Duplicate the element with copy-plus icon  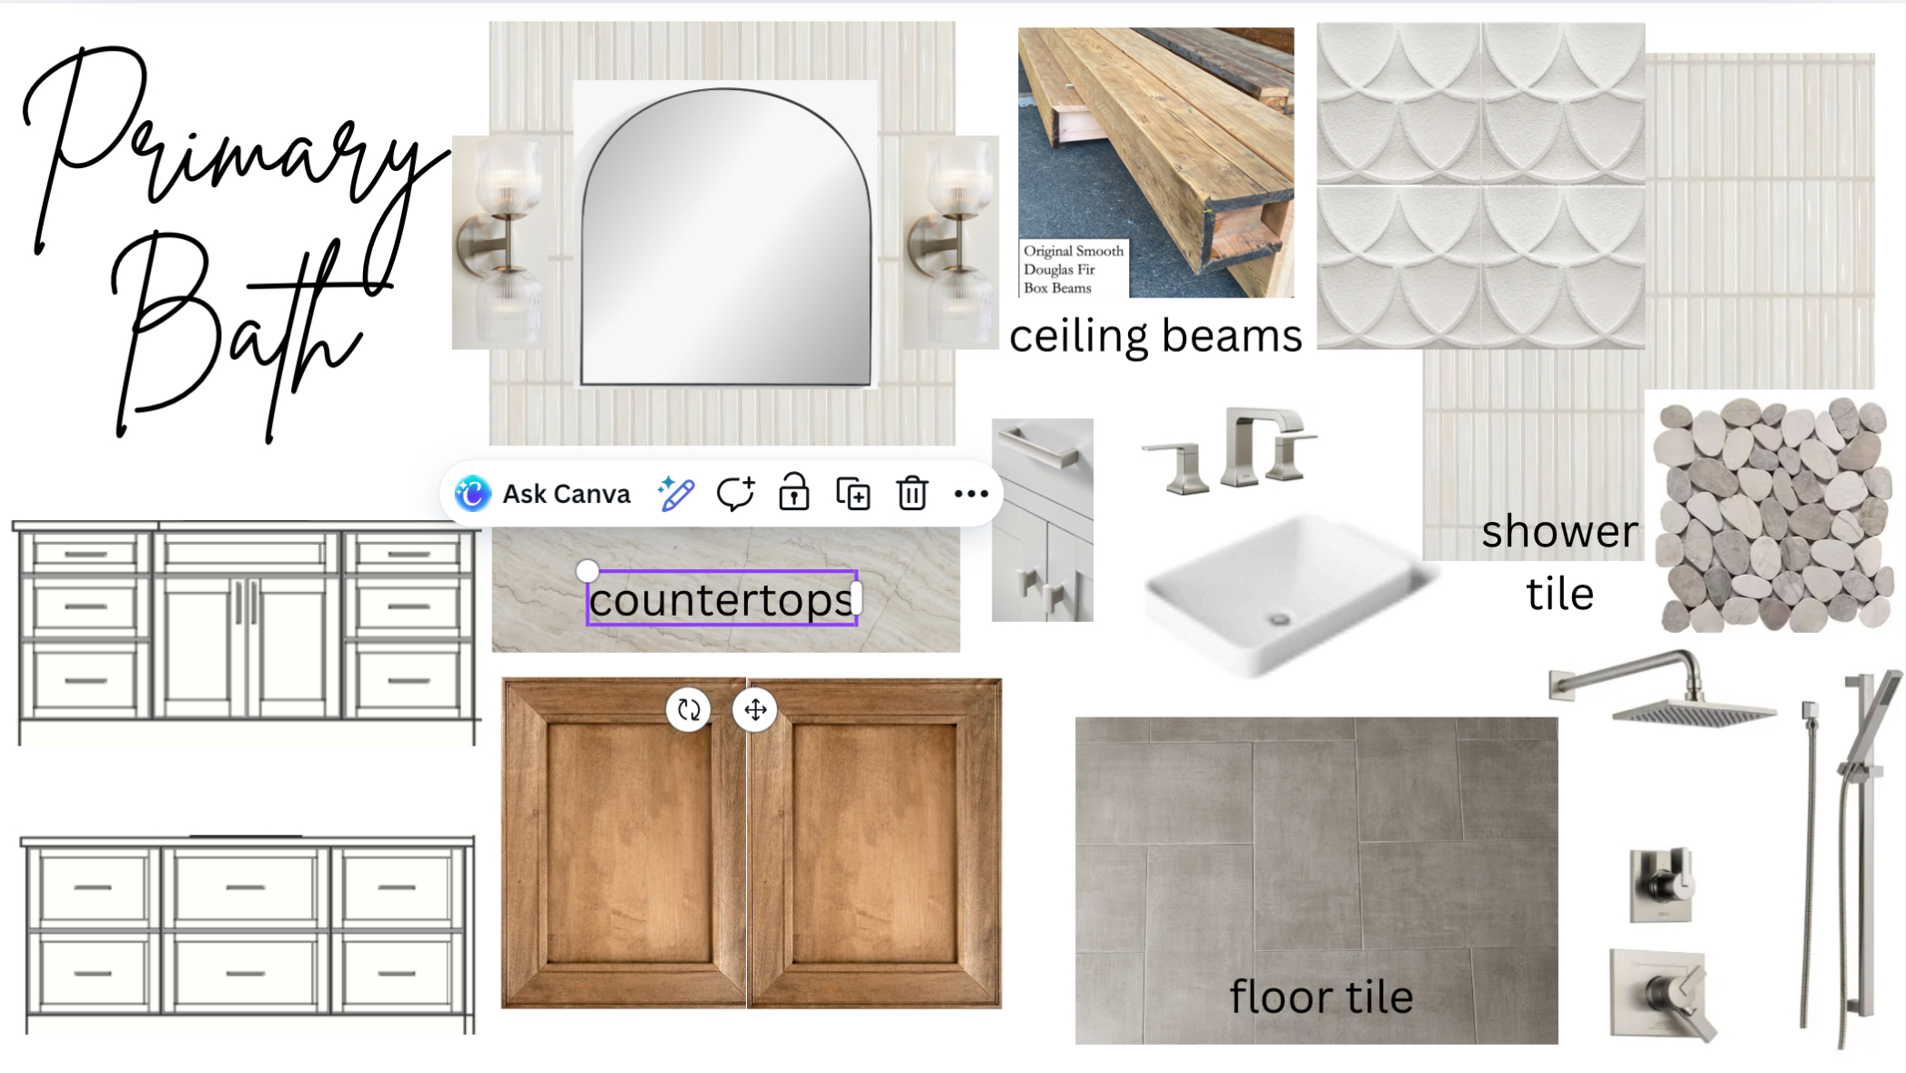(x=852, y=494)
